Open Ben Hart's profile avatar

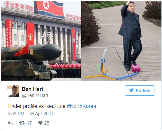13,91
